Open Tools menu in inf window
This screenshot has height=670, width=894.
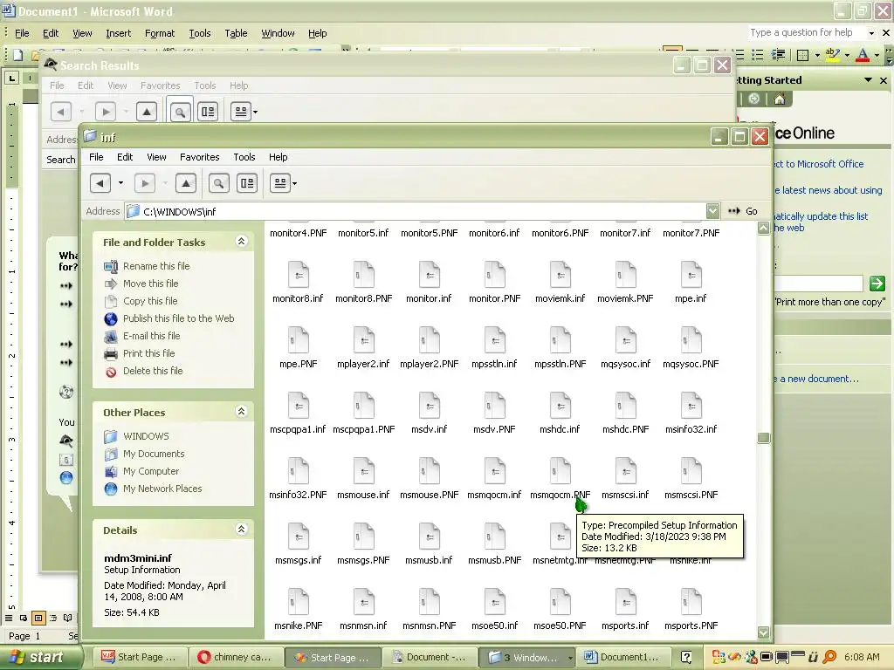click(x=244, y=157)
